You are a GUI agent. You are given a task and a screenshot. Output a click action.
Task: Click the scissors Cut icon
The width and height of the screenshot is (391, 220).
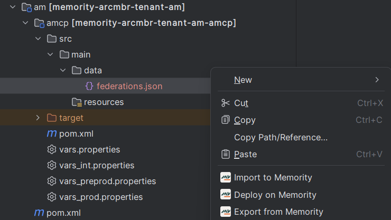point(226,103)
